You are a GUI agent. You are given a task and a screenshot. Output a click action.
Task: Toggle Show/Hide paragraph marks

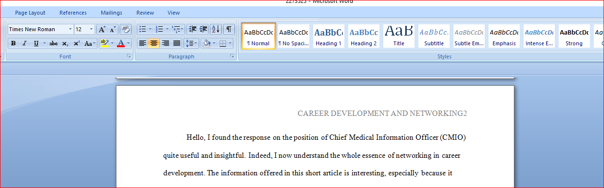click(228, 29)
